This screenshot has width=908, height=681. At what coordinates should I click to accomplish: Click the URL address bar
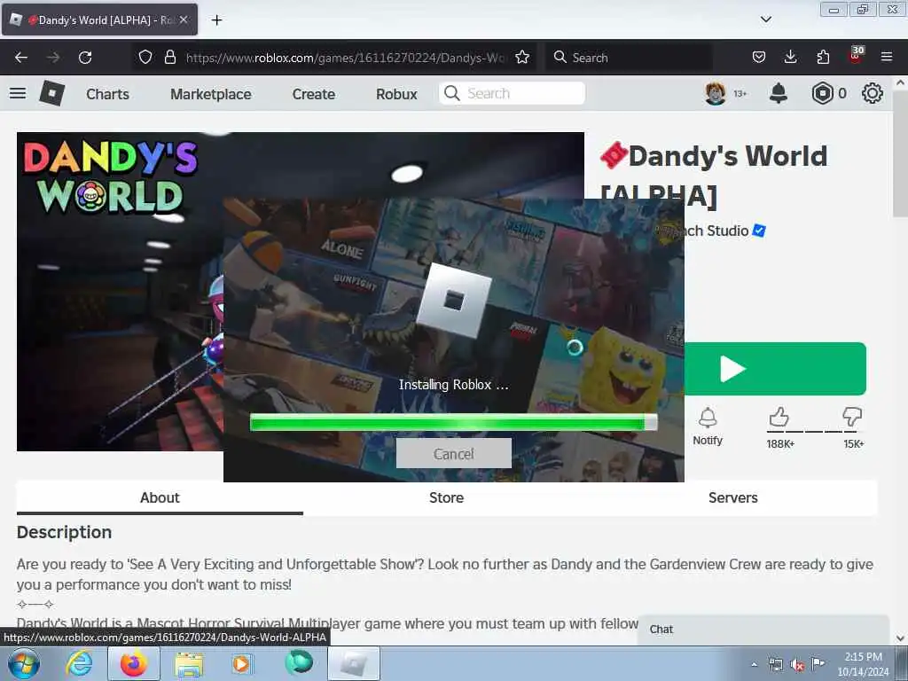(x=346, y=58)
